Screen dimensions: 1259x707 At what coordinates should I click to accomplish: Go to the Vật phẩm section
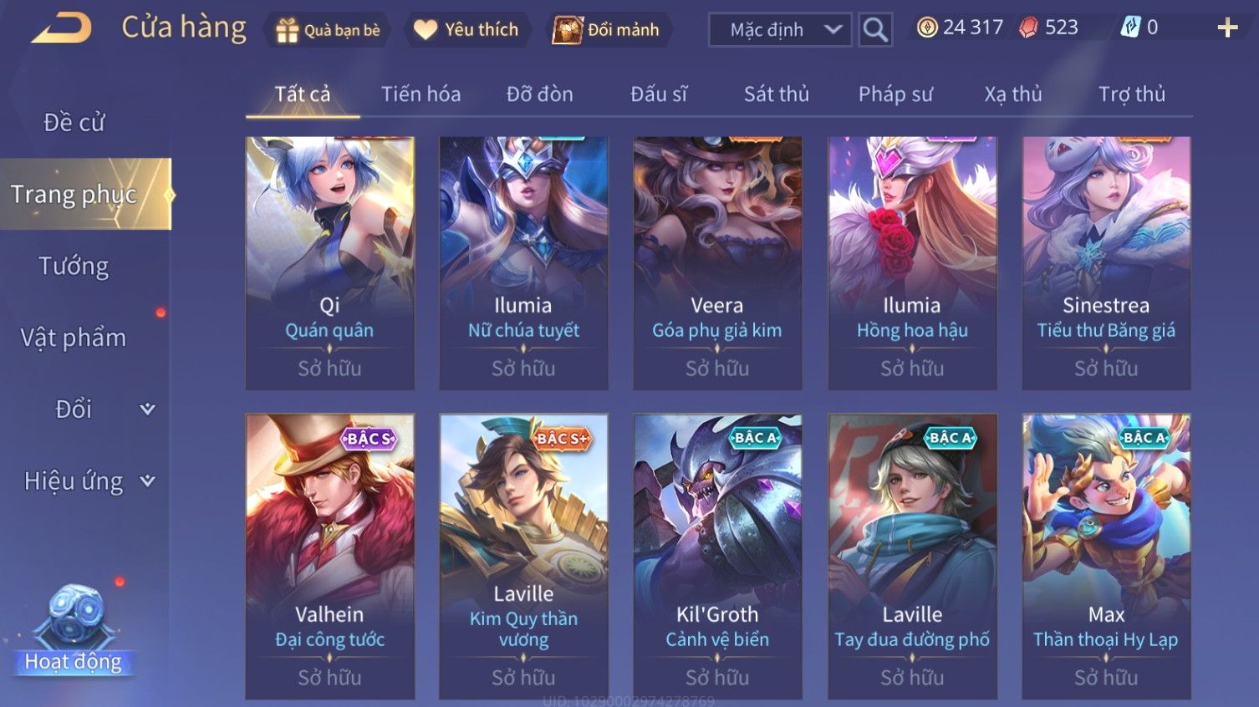click(74, 338)
